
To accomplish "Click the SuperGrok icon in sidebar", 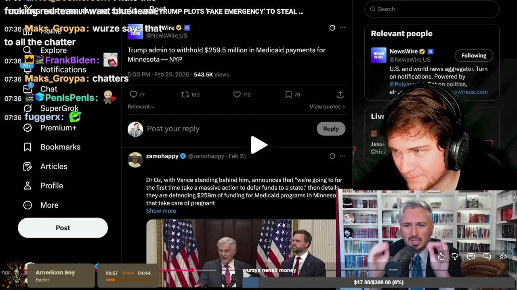I will [x=27, y=108].
